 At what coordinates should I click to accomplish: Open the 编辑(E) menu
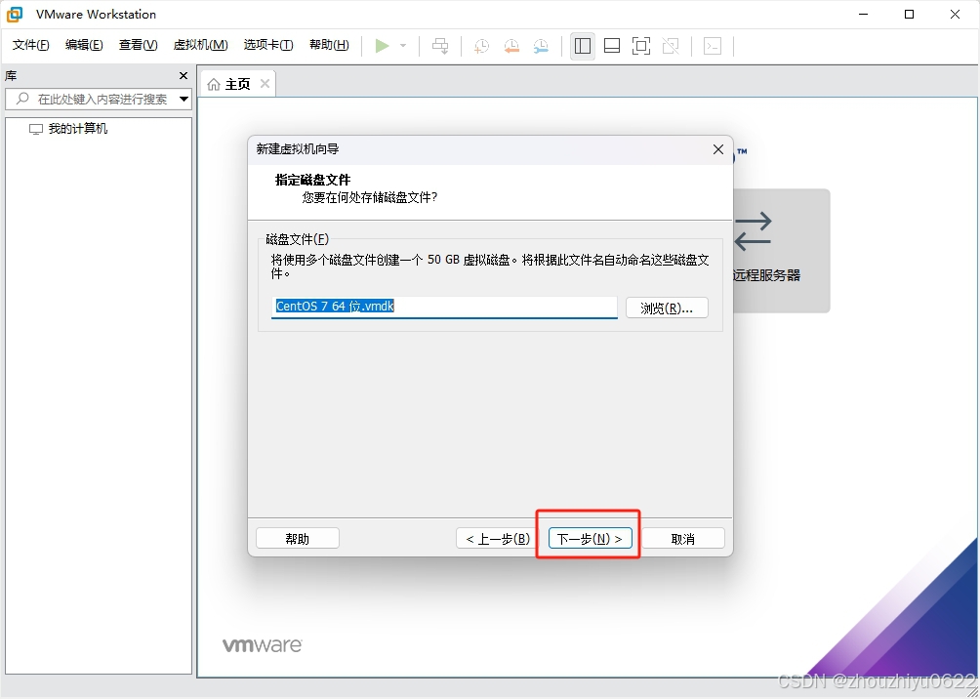(84, 45)
